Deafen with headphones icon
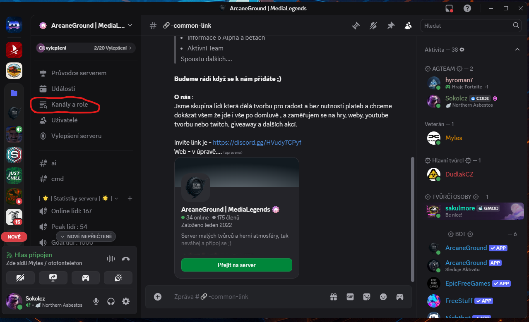This screenshot has width=529, height=322. (111, 301)
